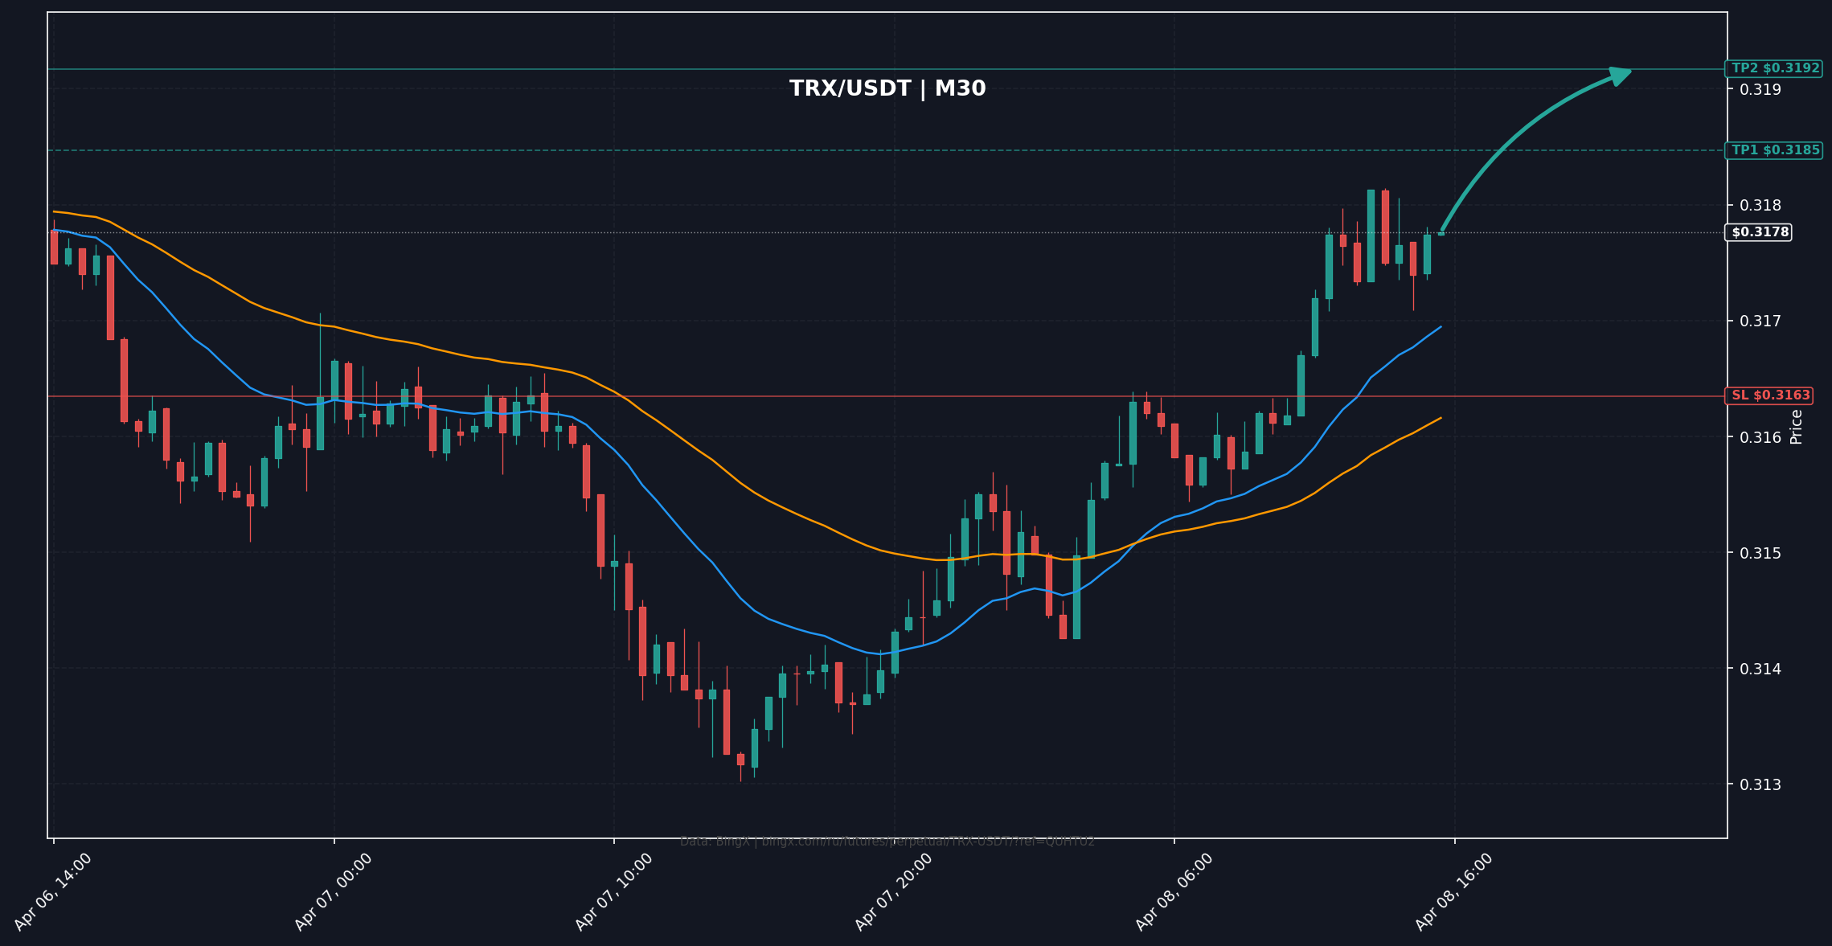Click the BingX data source watermark text
This screenshot has width=1832, height=946.
click(887, 842)
